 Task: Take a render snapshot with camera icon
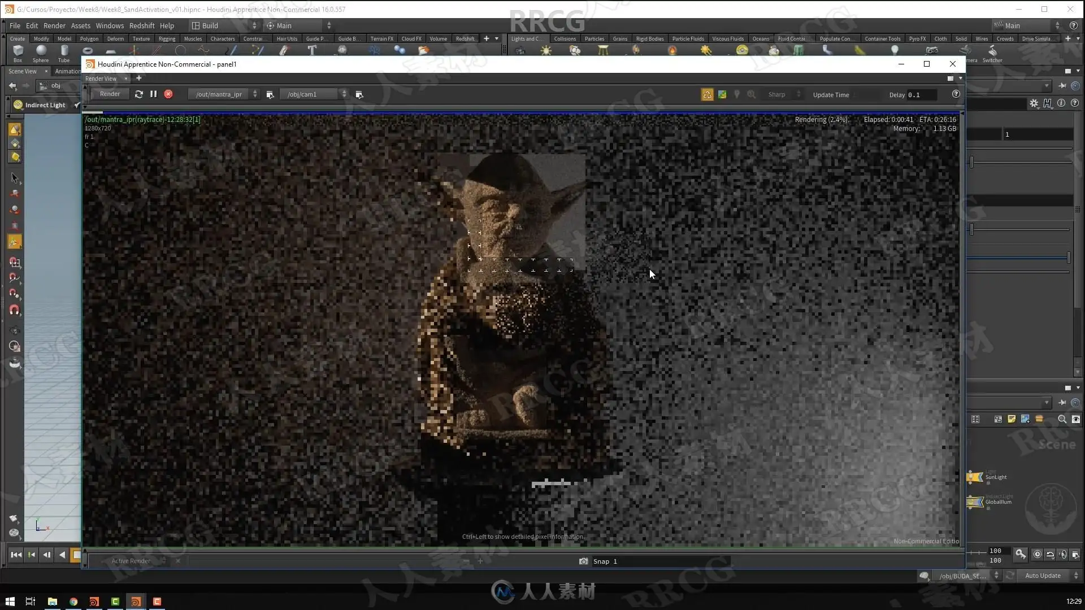tap(583, 561)
